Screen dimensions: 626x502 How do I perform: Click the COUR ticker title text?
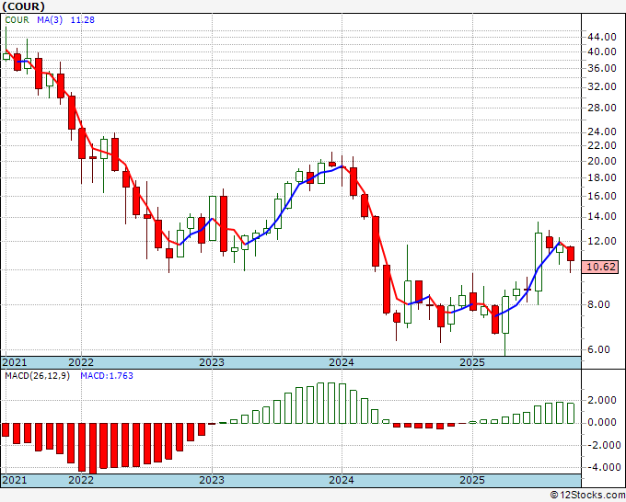23,6
